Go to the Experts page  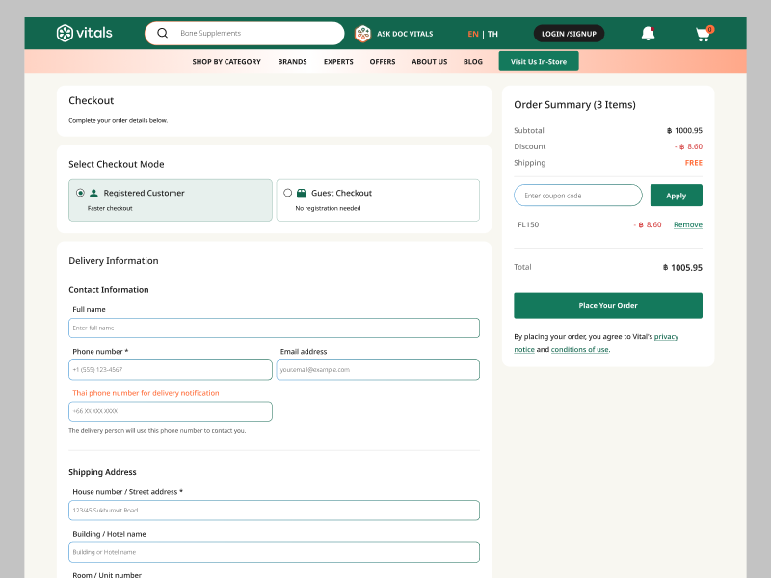338,62
